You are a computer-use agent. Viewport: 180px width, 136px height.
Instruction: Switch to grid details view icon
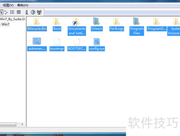[19, 12]
